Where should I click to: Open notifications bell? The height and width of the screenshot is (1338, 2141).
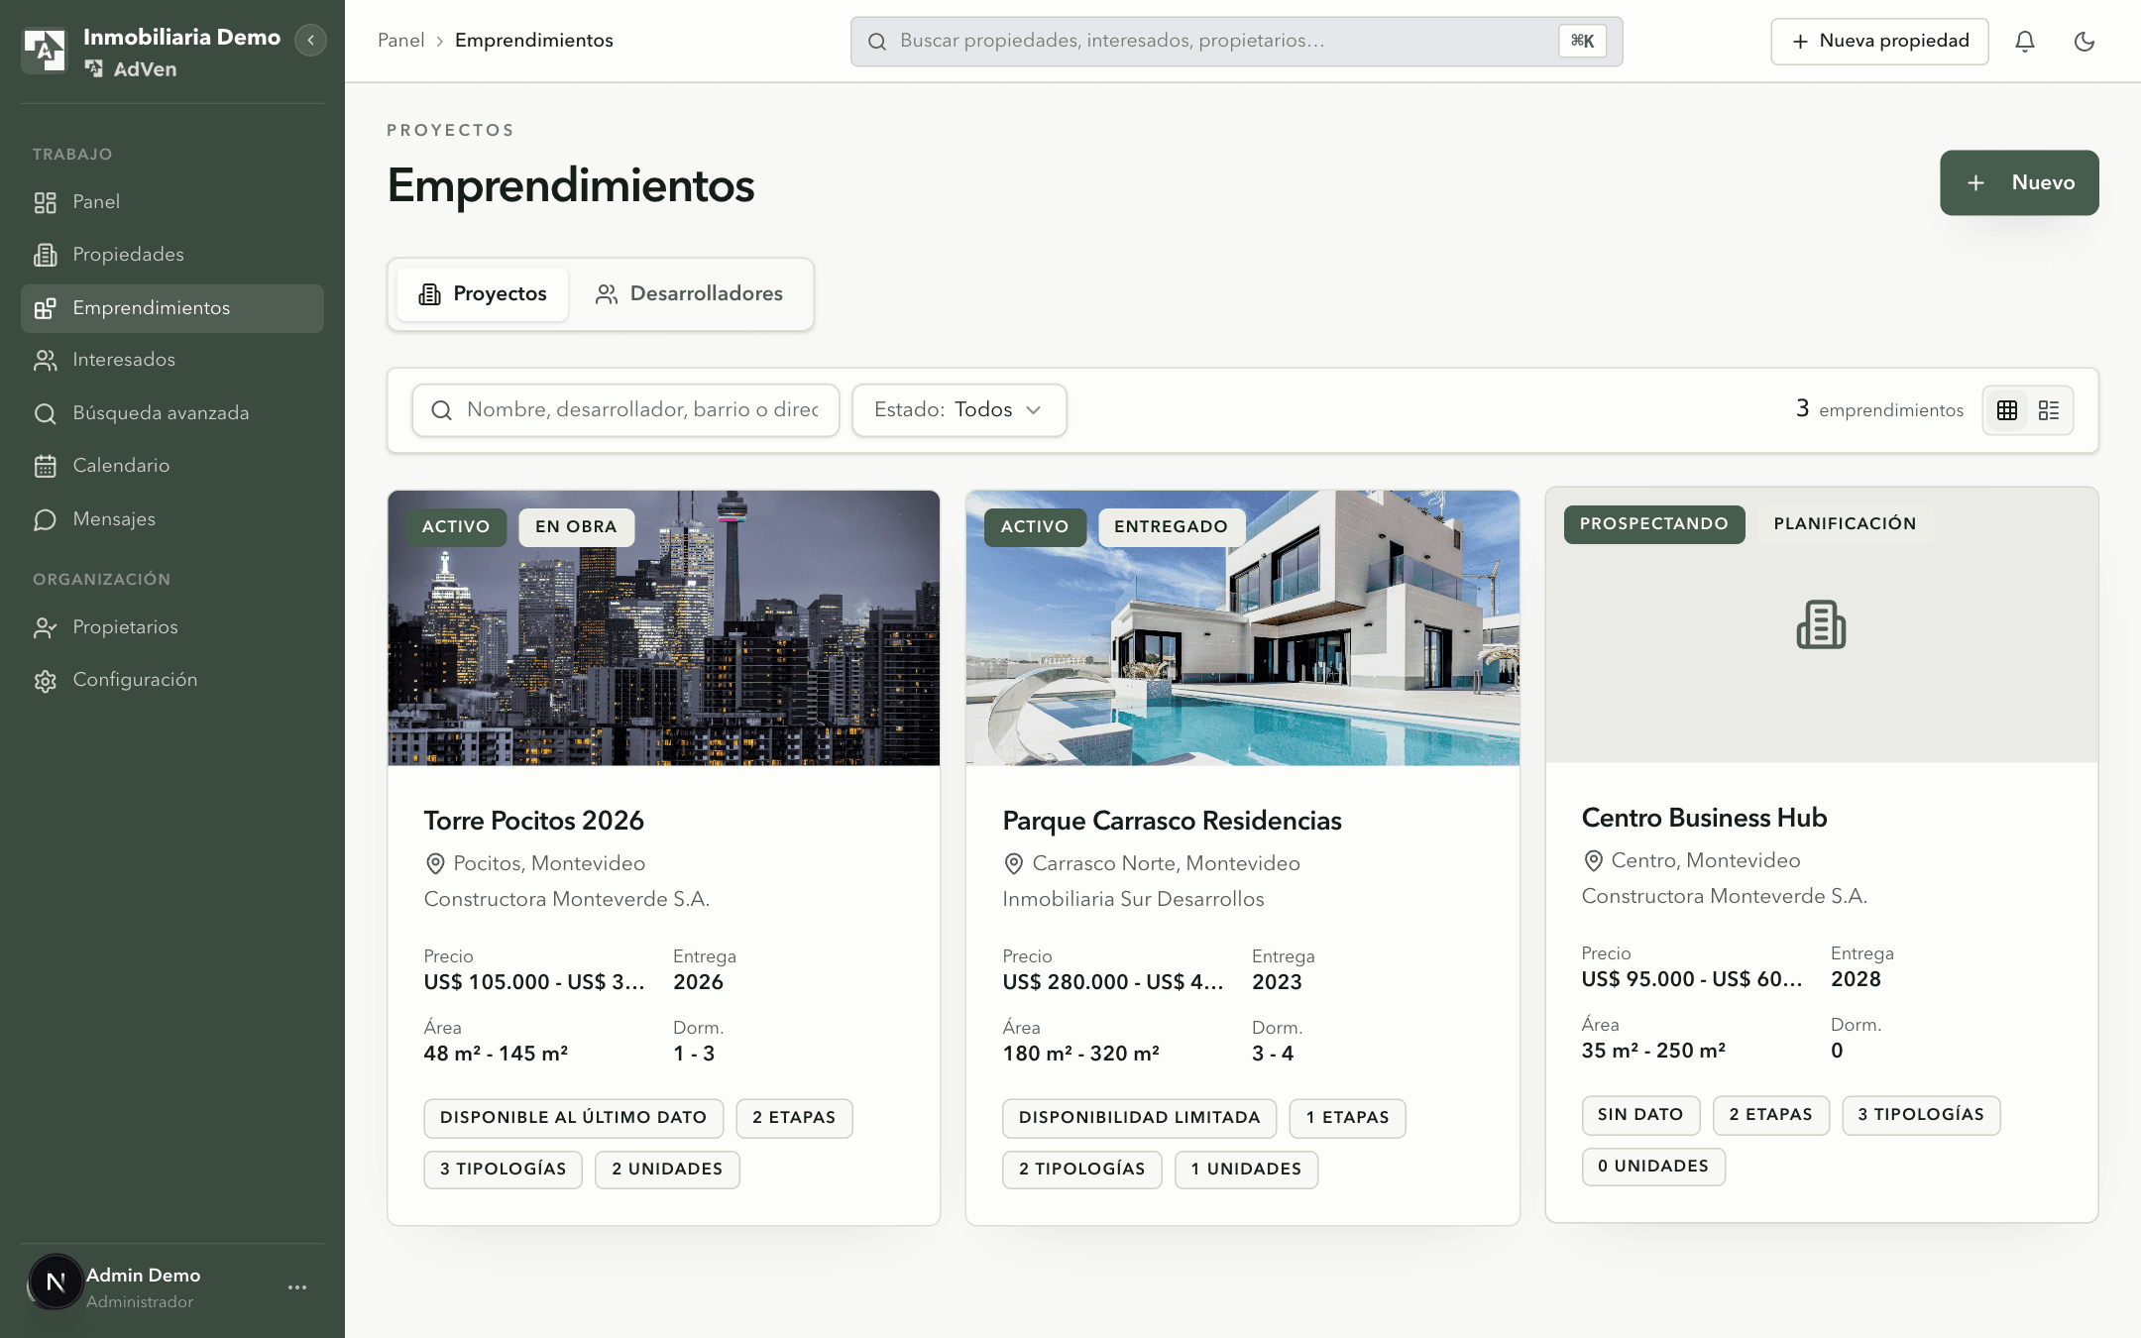click(x=2025, y=42)
